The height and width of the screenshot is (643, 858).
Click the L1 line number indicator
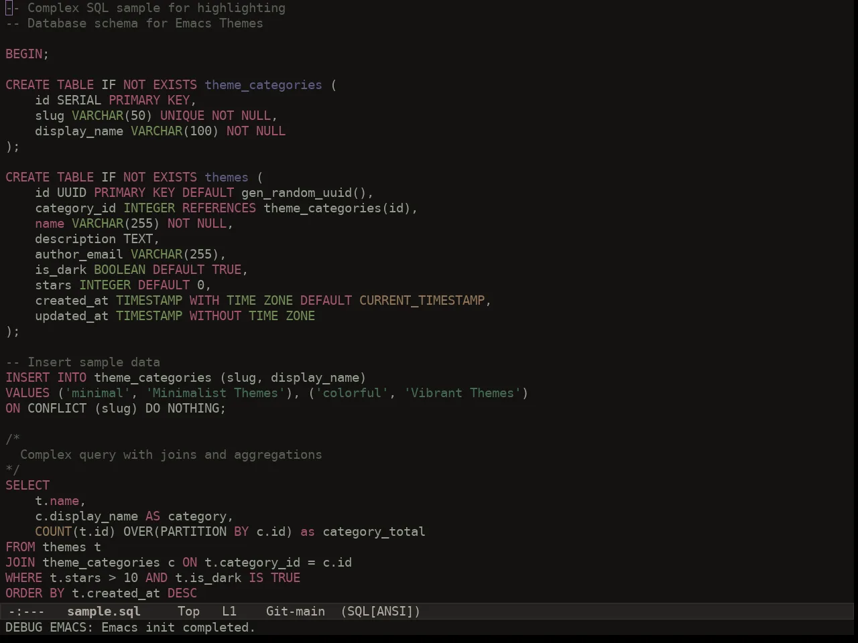tap(229, 612)
